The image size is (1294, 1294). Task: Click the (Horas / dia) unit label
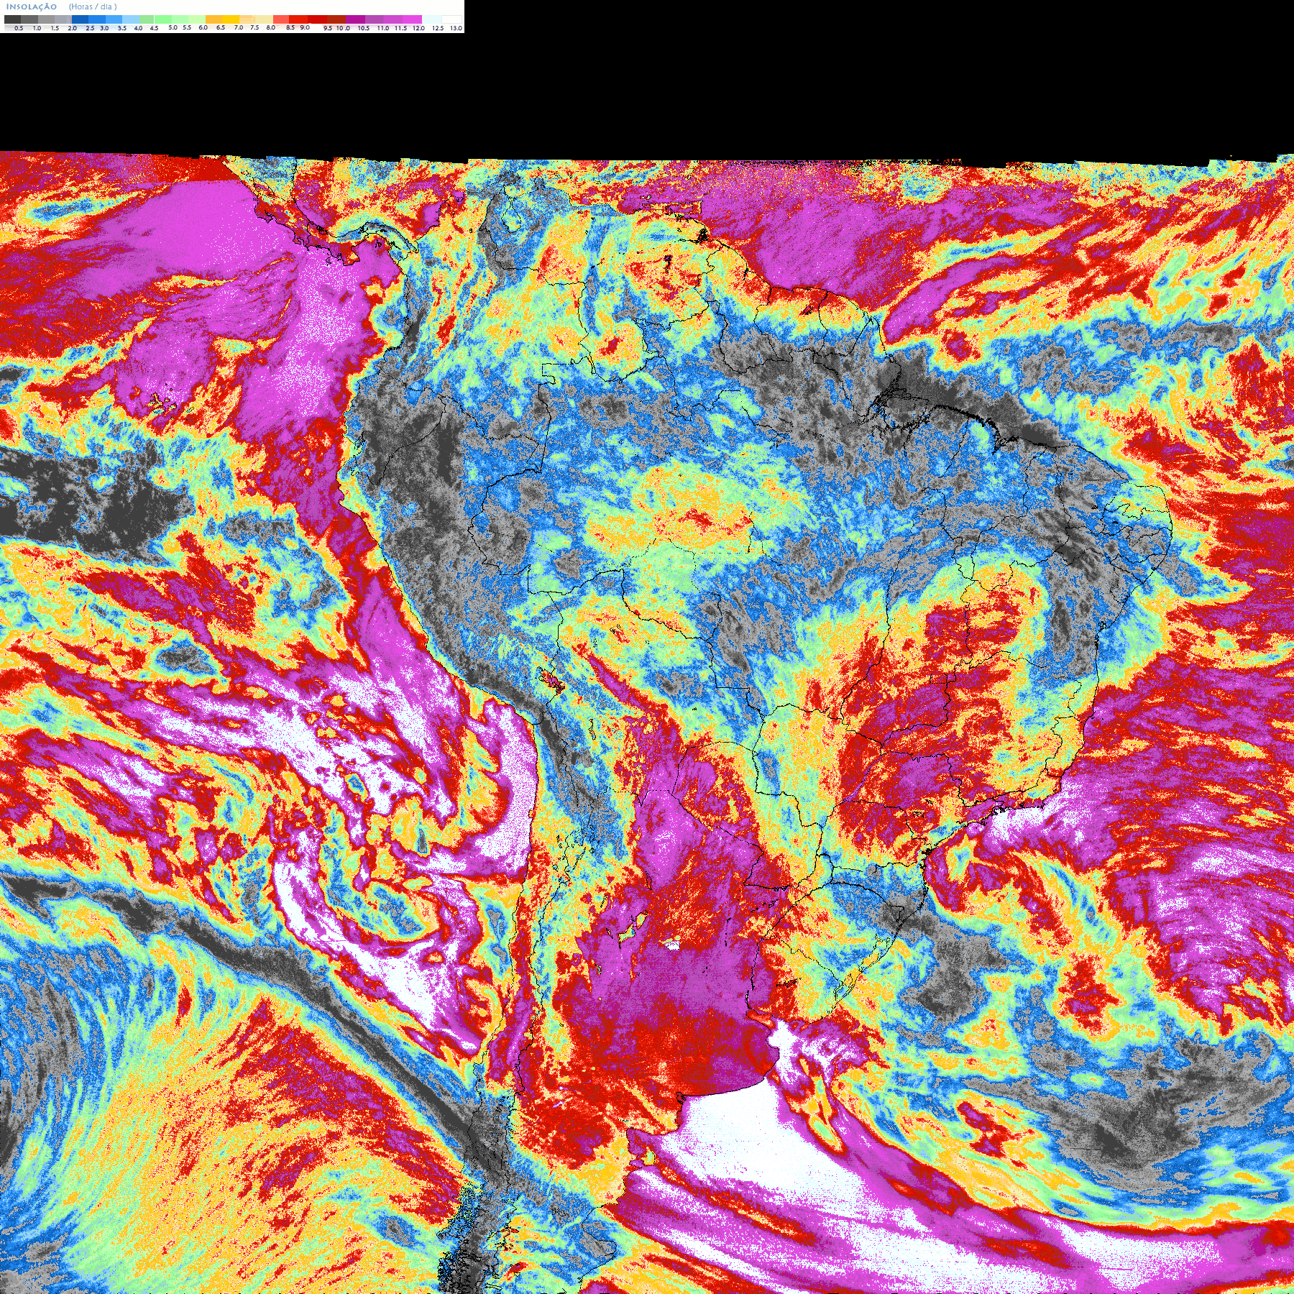(x=93, y=6)
